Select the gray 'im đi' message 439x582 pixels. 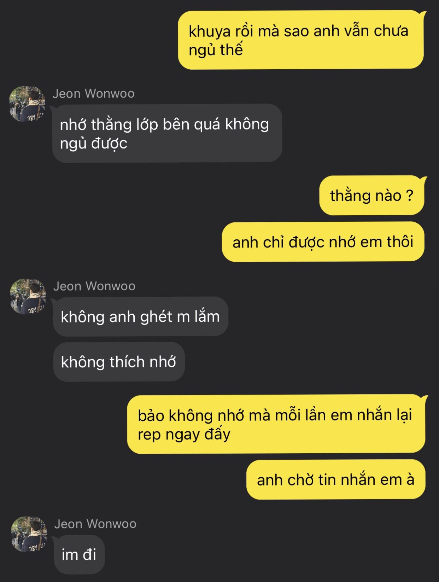79,554
